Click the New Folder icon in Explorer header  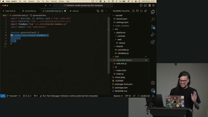click(x=137, y=11)
